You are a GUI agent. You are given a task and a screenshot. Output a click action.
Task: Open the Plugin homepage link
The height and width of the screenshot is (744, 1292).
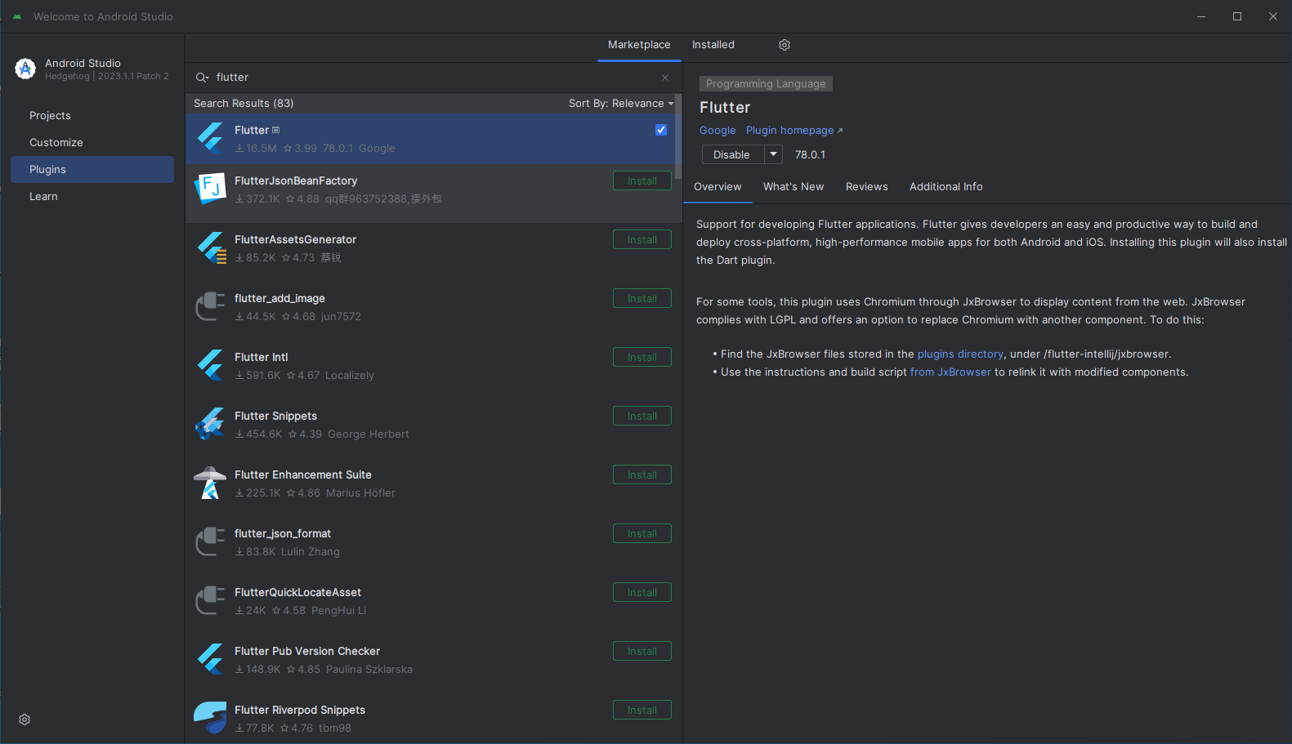(794, 131)
